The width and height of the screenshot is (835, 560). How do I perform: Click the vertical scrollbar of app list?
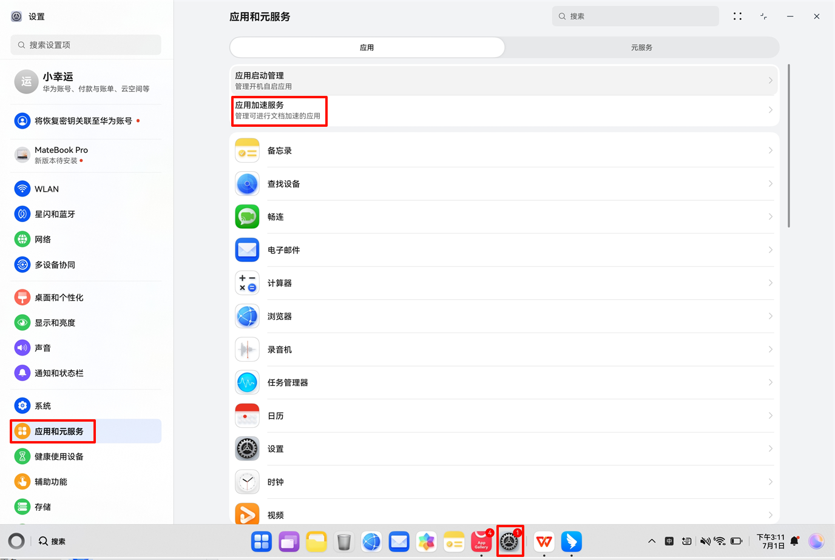click(x=788, y=146)
